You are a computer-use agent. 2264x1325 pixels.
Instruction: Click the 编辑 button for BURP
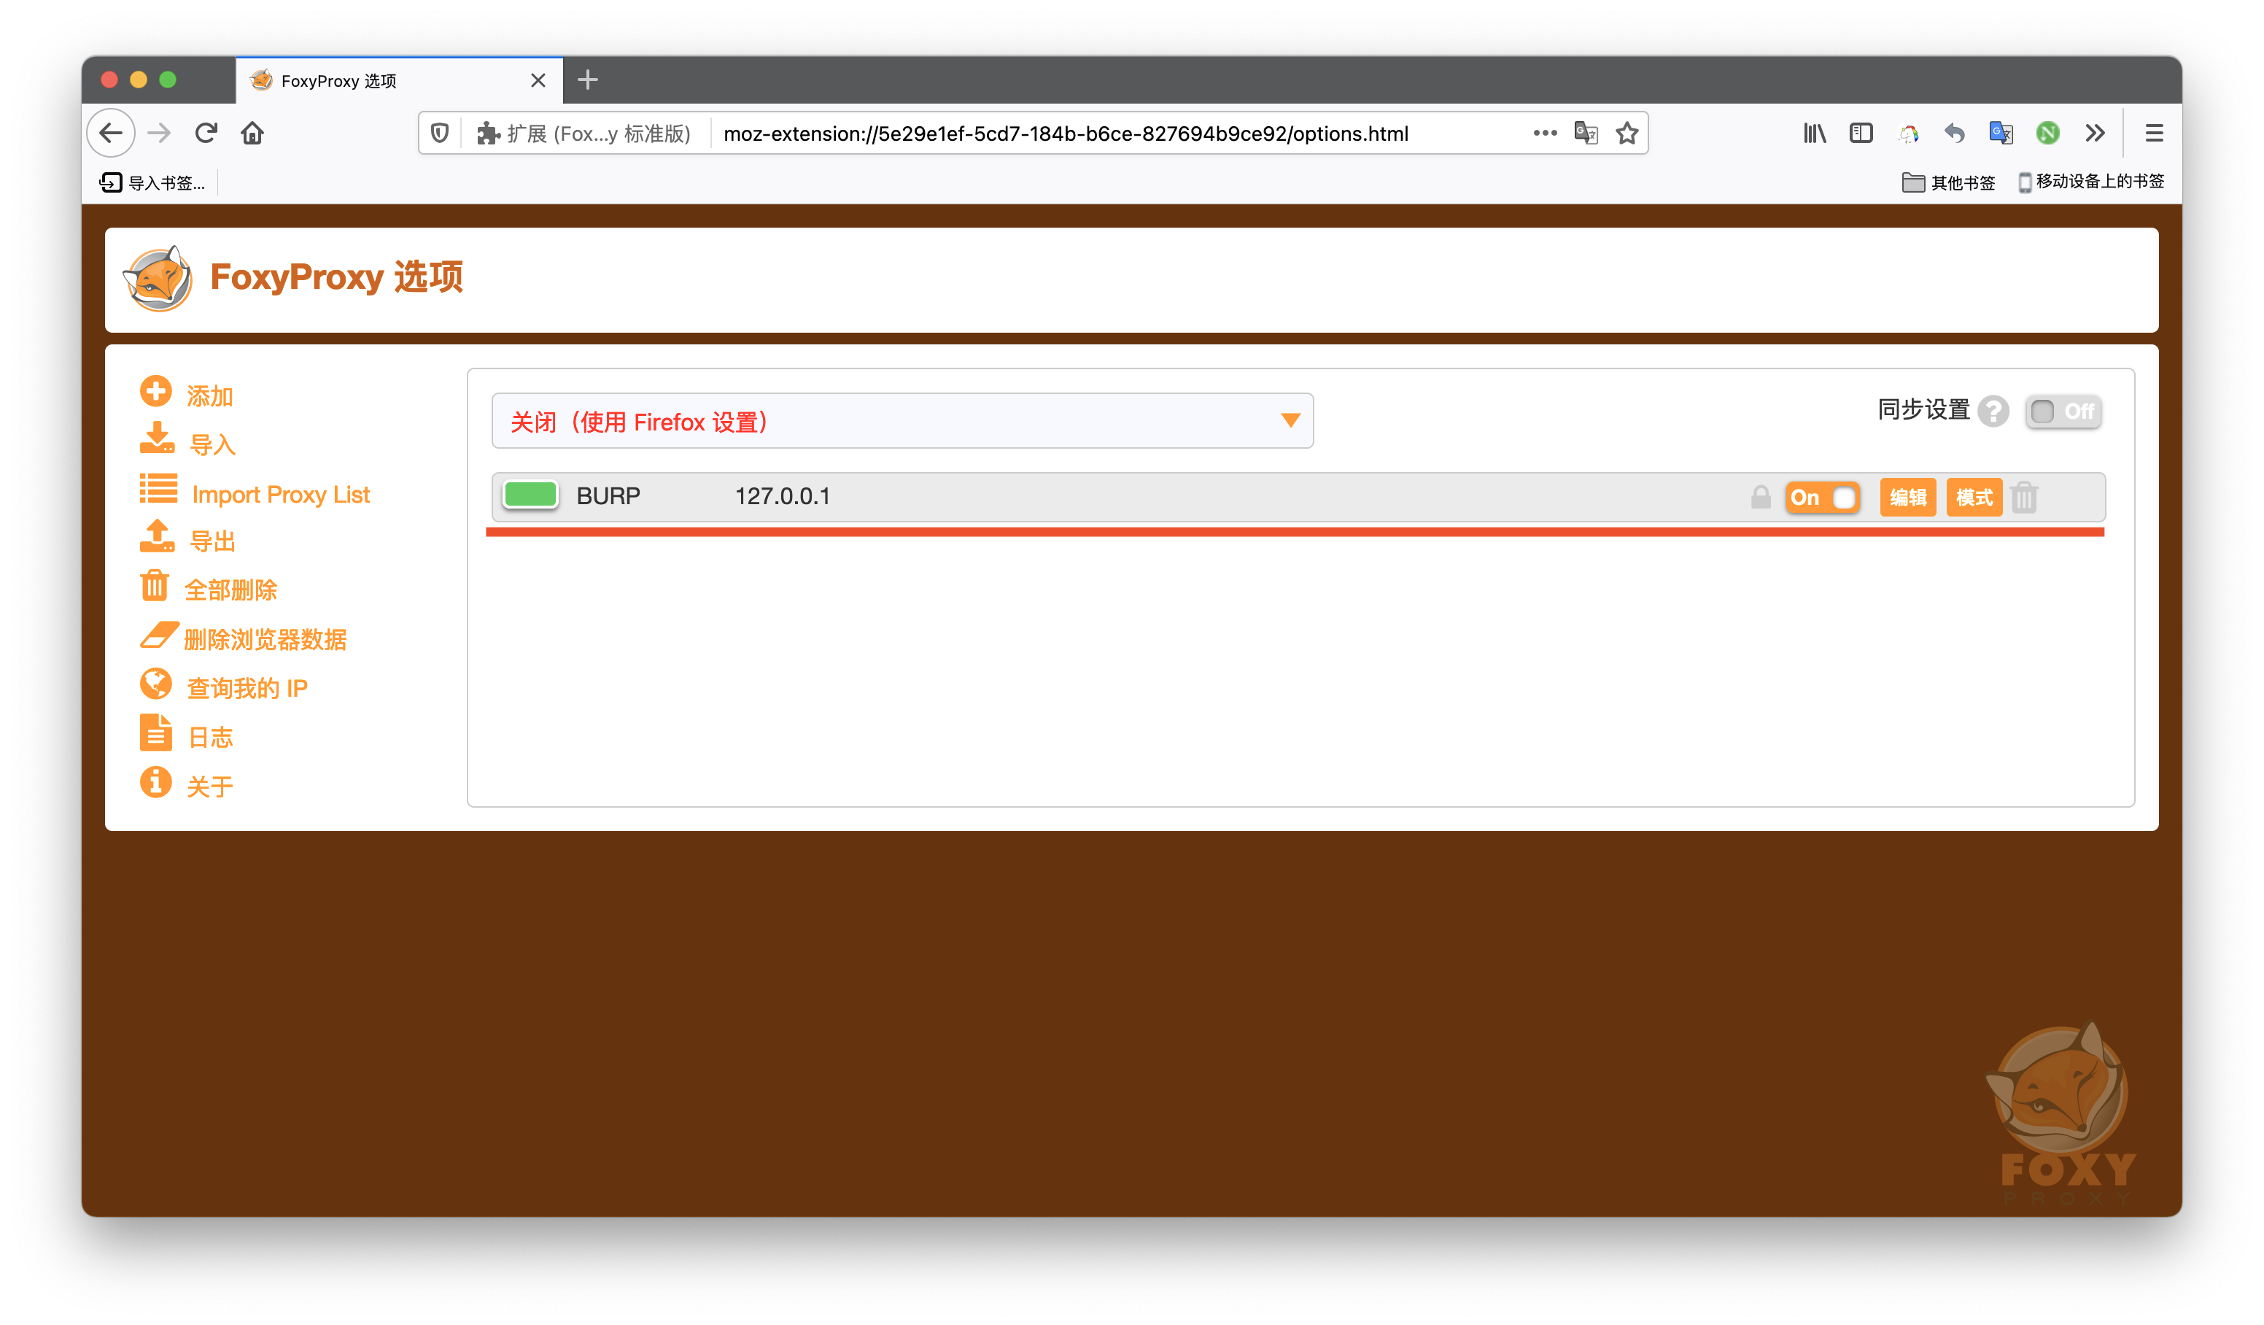pos(1907,497)
